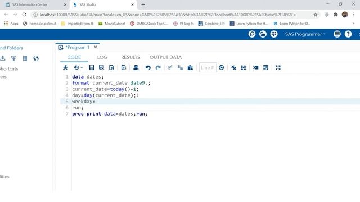Open the browser extensions puzzle icon
This screenshot has height=202, width=360.
click(x=336, y=15)
